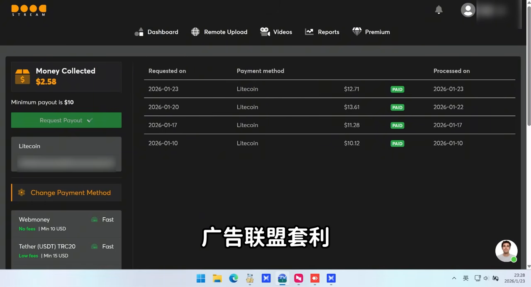Open Change Payment Method
Image resolution: width=531 pixels, height=287 pixels.
point(66,192)
